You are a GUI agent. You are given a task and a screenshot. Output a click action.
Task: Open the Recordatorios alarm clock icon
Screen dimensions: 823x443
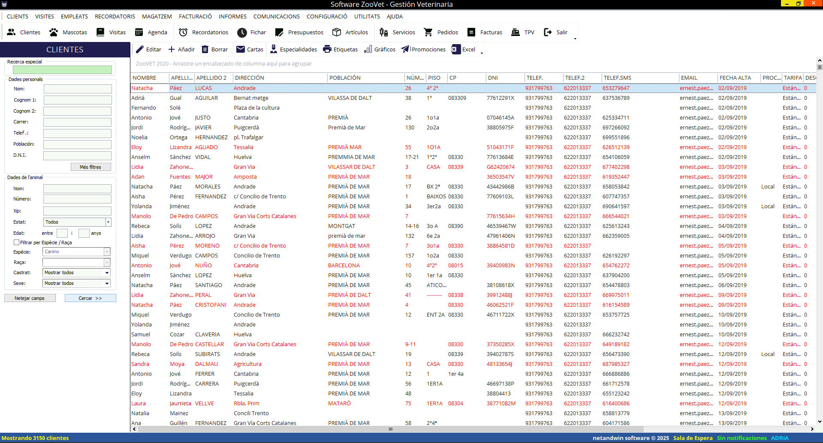[183, 32]
